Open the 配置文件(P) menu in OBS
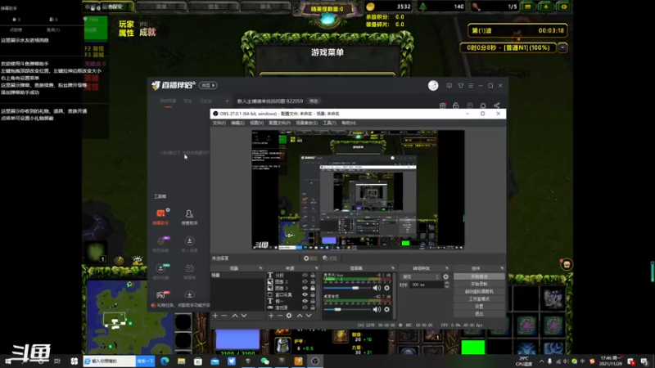This screenshot has height=368, width=655. (x=279, y=123)
